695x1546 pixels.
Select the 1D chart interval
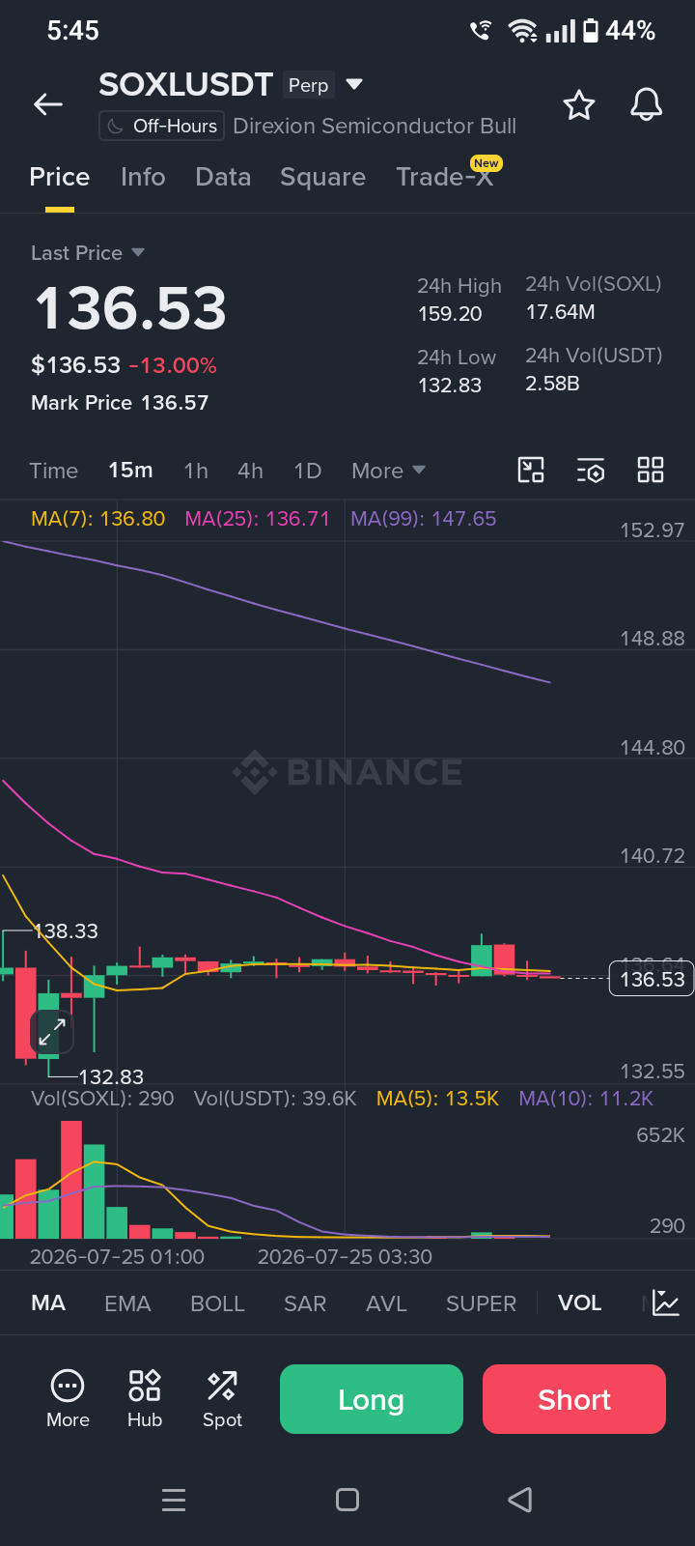(307, 471)
